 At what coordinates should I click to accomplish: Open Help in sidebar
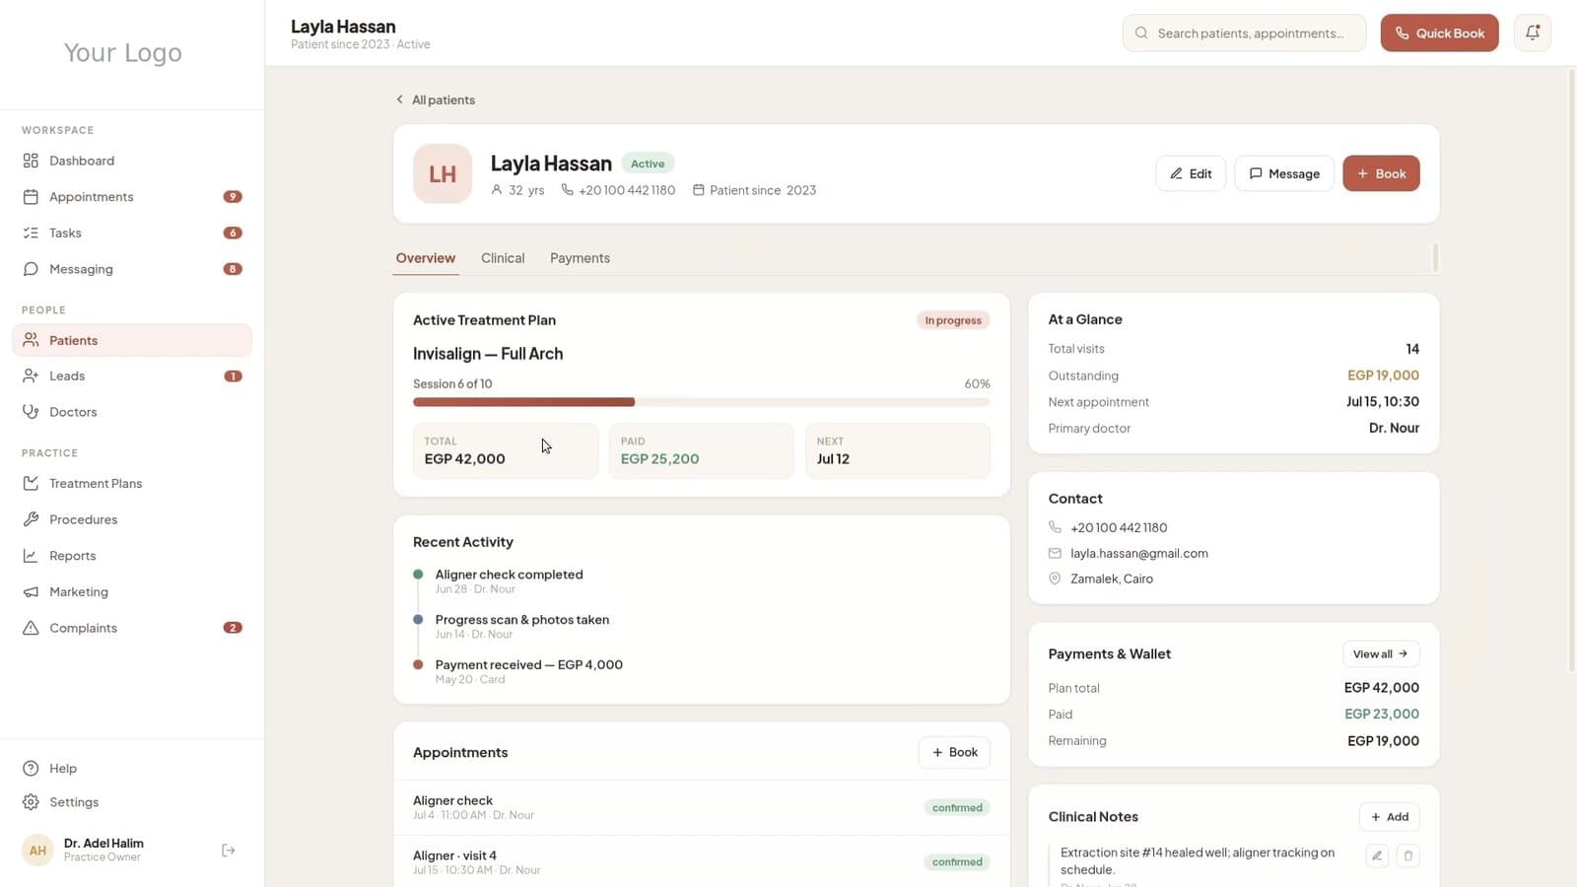tap(132, 768)
